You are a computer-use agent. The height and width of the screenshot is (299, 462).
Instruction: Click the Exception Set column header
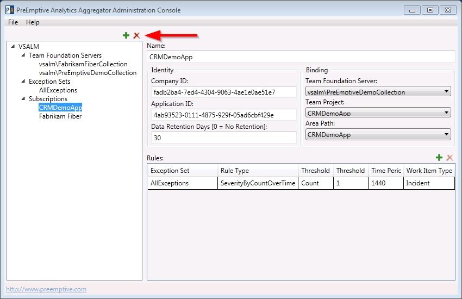(x=183, y=171)
